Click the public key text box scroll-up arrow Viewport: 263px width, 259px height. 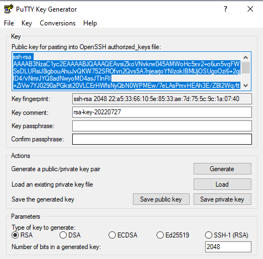click(x=245, y=57)
